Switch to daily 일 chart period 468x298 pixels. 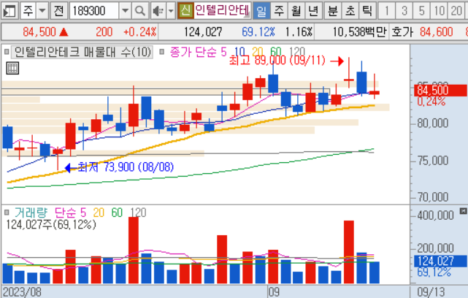(x=261, y=11)
